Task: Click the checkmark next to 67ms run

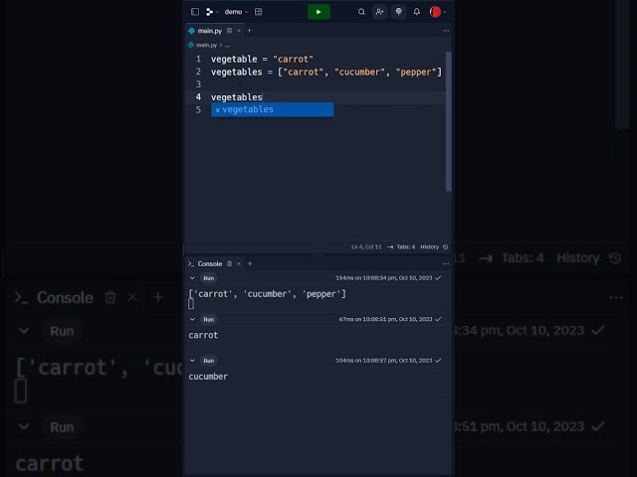Action: pos(438,320)
